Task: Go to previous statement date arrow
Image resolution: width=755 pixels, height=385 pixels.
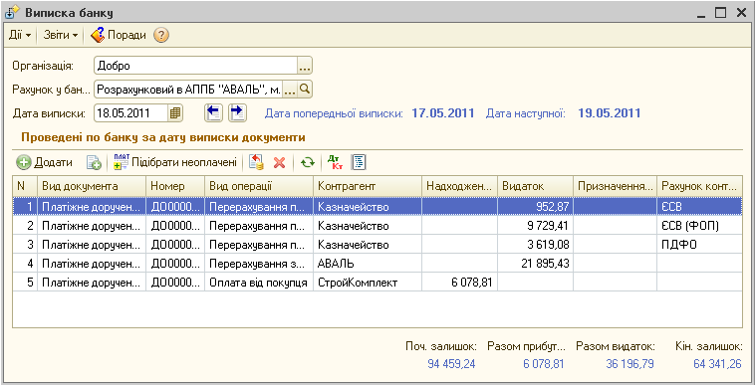Action: click(x=213, y=112)
